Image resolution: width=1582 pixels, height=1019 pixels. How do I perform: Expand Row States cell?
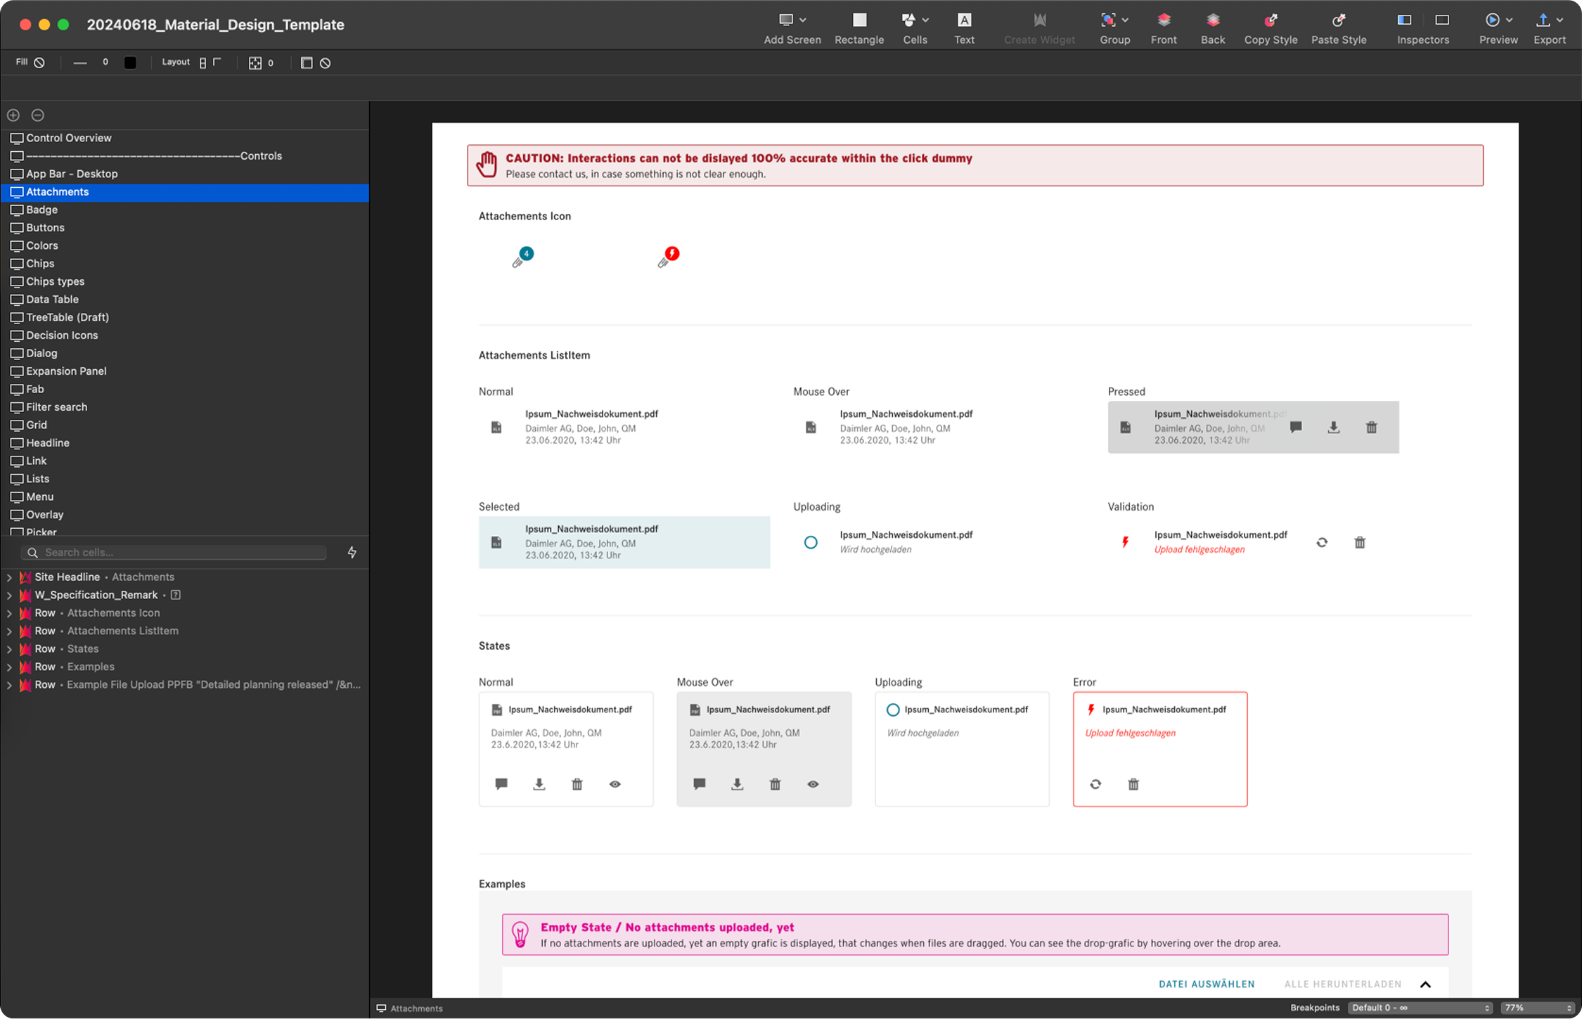pos(9,649)
